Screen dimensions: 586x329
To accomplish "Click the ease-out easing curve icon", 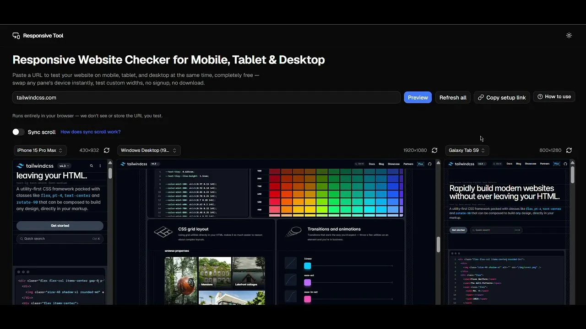I will point(291,280).
